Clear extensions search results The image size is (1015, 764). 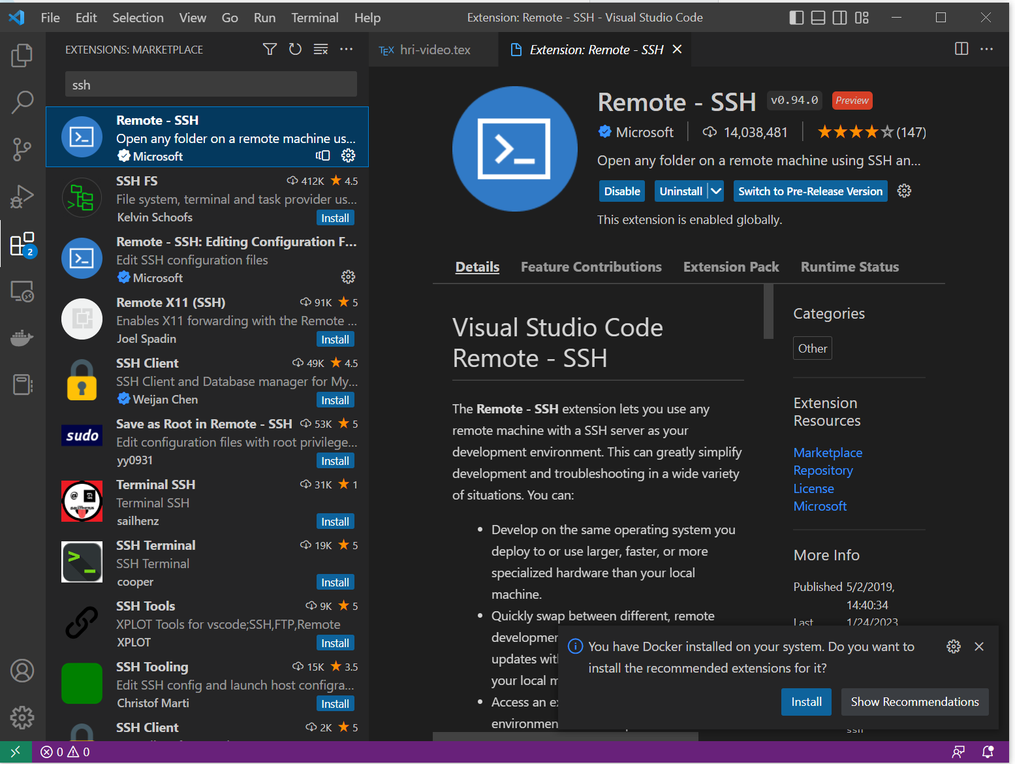pos(320,49)
